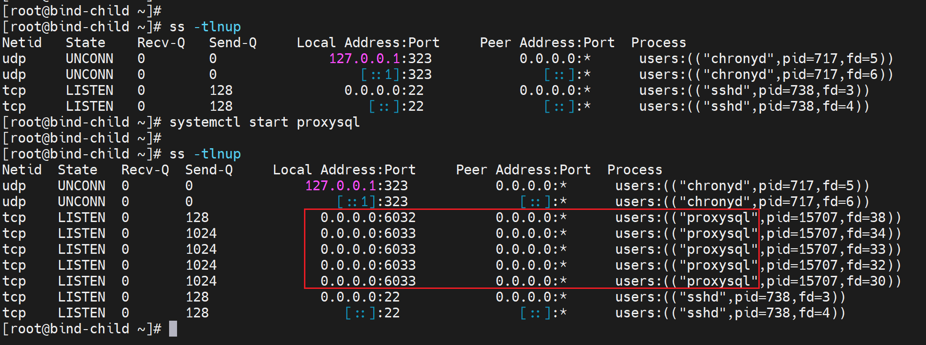This screenshot has width=926, height=345.
Task: Click the proxysql process entry with fd=33
Action: 757,250
